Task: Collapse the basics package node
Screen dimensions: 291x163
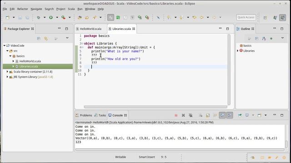Action: (x=10, y=56)
